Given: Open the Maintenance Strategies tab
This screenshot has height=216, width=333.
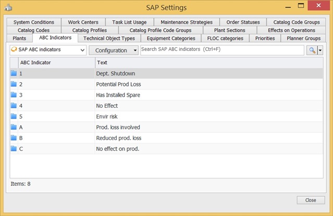Looking at the screenshot, I should (187, 22).
